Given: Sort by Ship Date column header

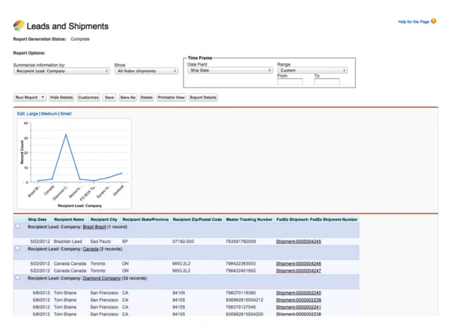Looking at the screenshot, I should tap(38, 219).
